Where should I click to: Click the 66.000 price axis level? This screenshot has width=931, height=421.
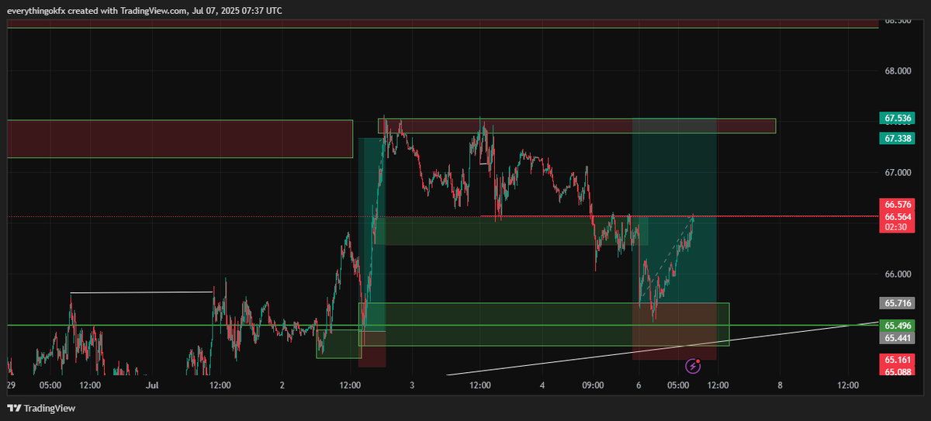[x=898, y=274]
